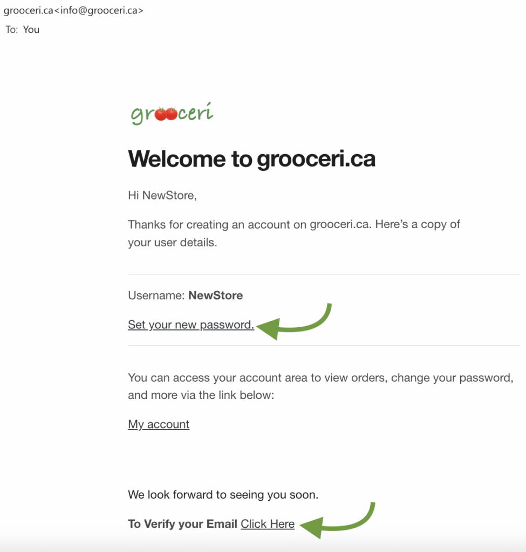Image resolution: width=526 pixels, height=552 pixels.
Task: Click Here to verify your email
Action: click(x=268, y=524)
